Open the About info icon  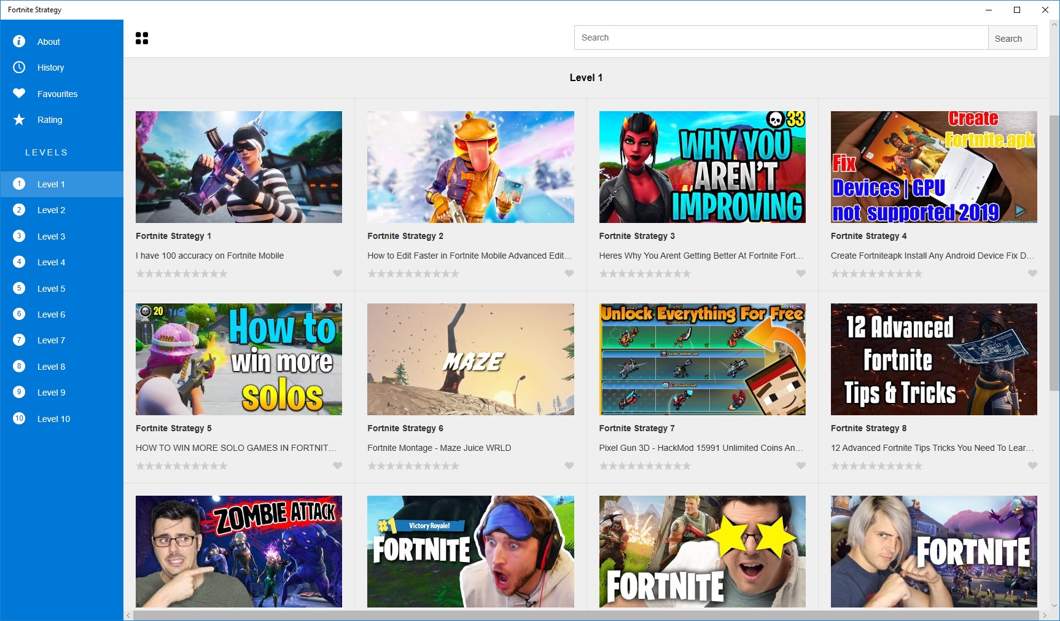point(19,41)
